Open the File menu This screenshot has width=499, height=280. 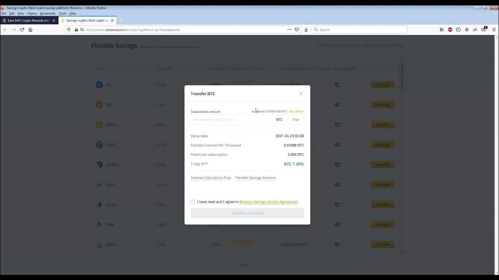[4, 14]
